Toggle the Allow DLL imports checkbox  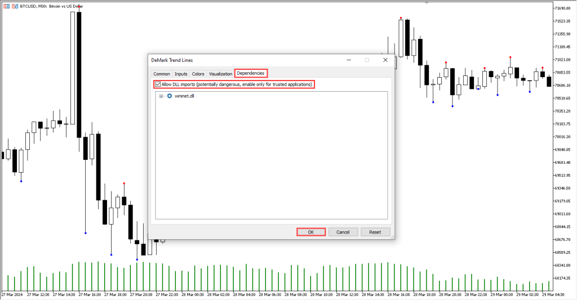pyautogui.click(x=158, y=84)
